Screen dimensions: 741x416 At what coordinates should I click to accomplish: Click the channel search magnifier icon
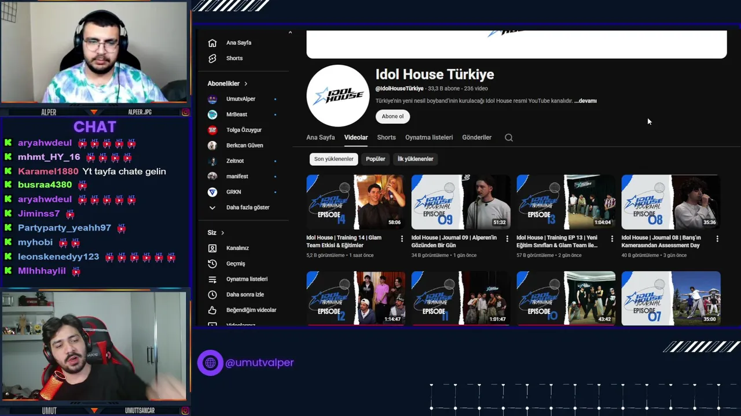coord(508,138)
